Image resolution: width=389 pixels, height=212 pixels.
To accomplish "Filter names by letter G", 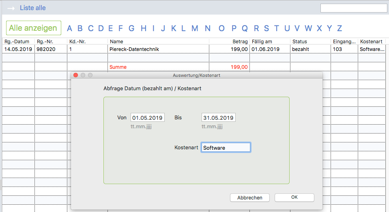I will [131, 28].
